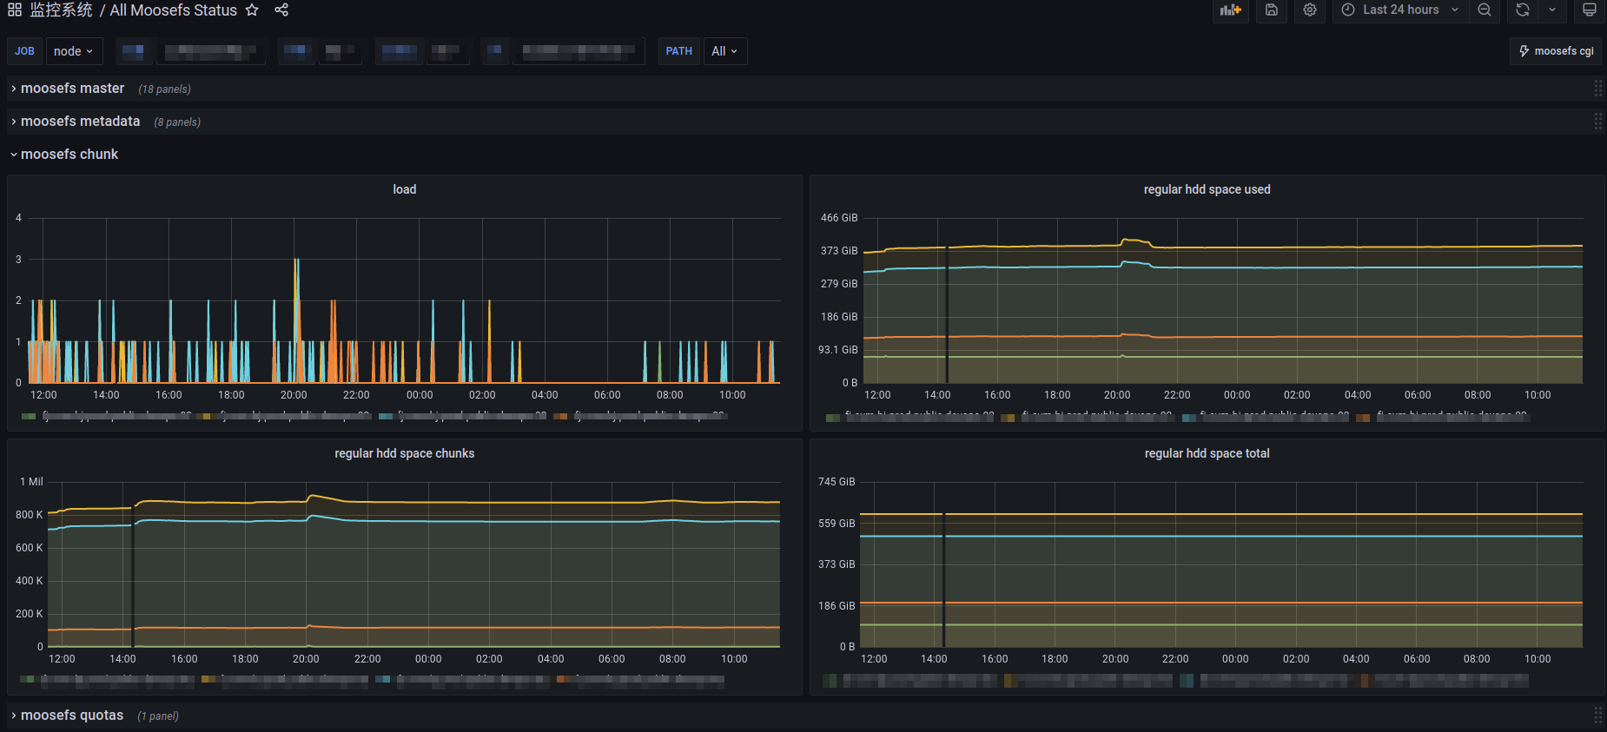Open the dashboards grid icon

(15, 10)
